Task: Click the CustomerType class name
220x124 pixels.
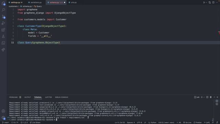Action: pyautogui.click(x=33, y=26)
